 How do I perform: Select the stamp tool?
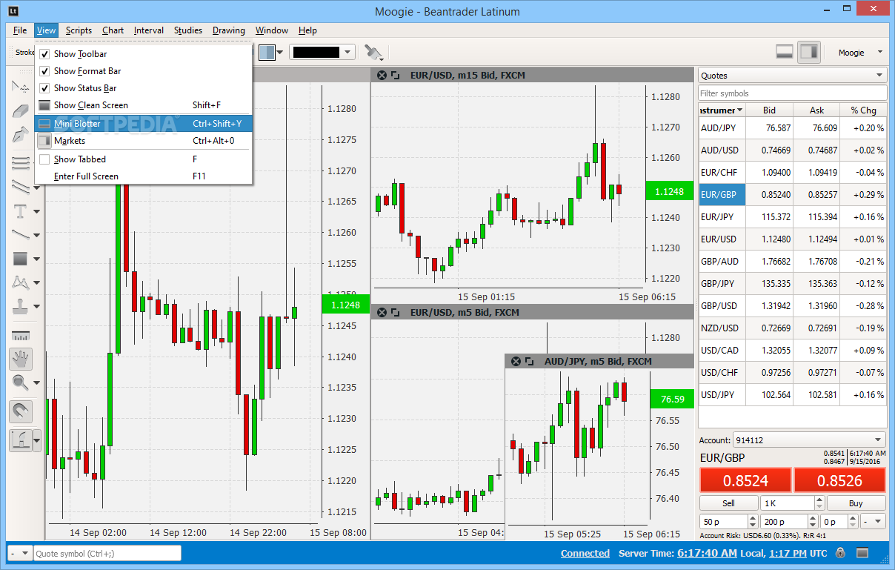tap(20, 306)
